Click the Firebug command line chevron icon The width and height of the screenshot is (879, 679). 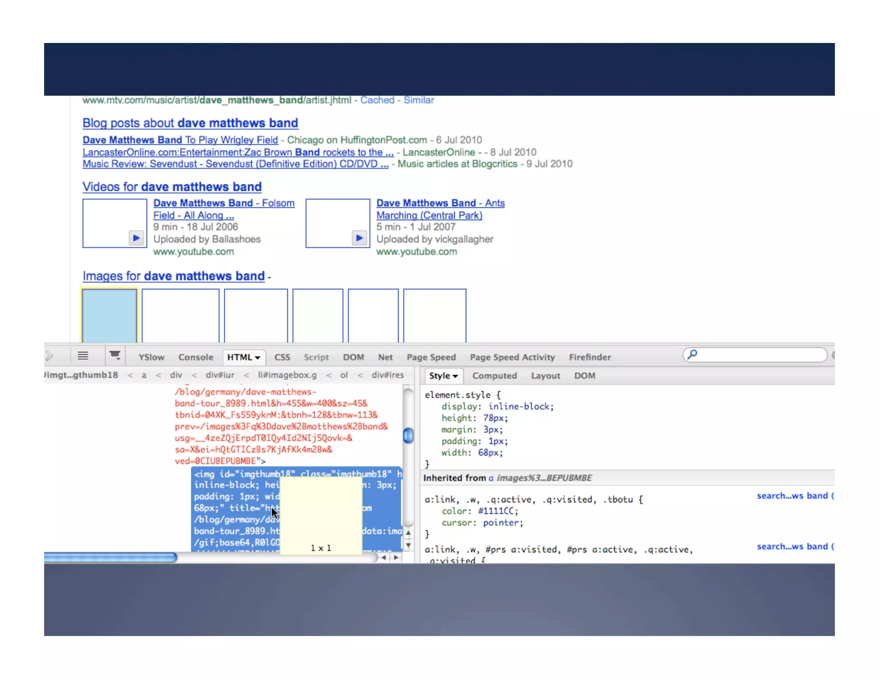tap(49, 356)
